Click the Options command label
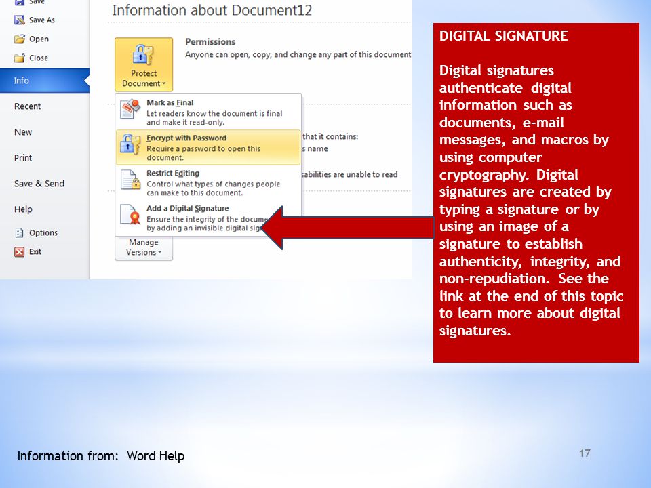This screenshot has width=651, height=488. (x=43, y=232)
